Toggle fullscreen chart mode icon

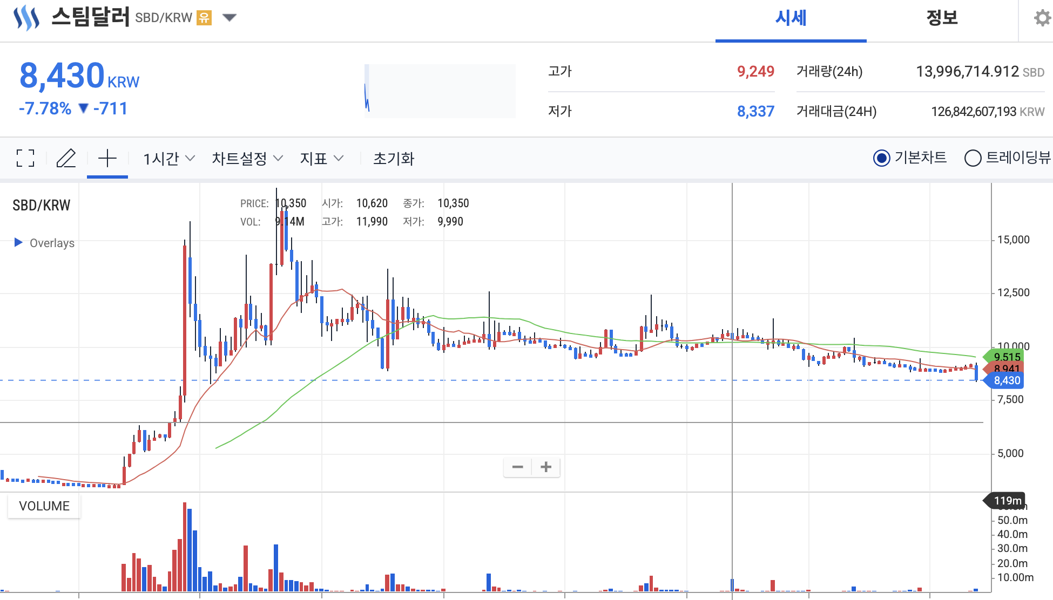pos(25,158)
